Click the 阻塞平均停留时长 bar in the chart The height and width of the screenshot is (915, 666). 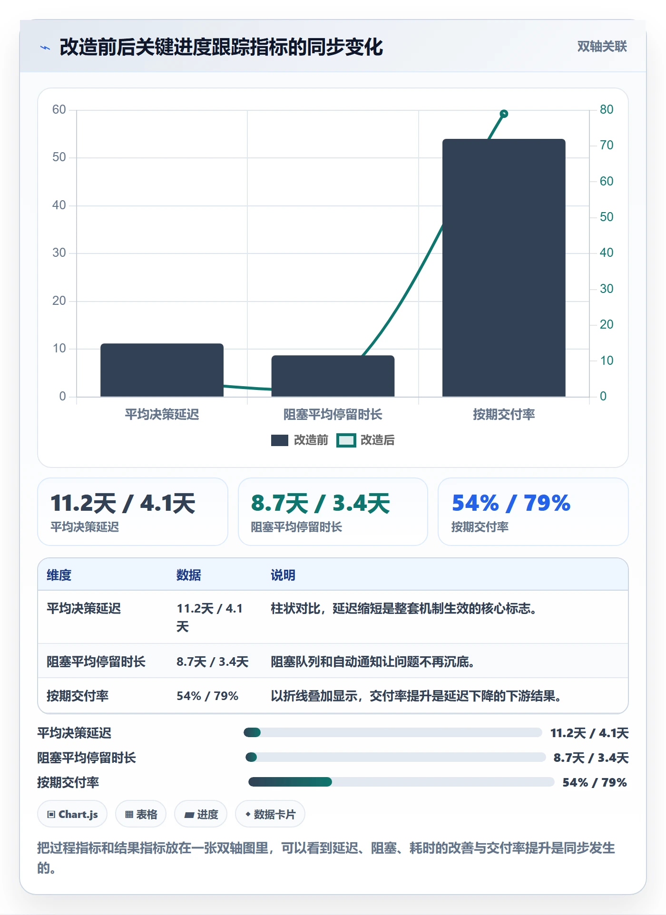333,376
